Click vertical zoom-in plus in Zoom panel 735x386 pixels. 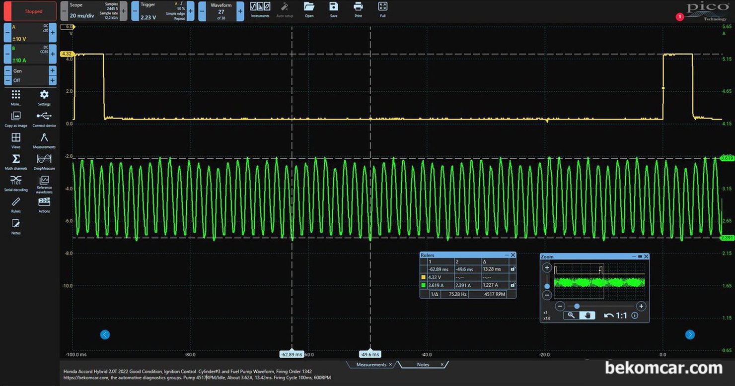pos(547,268)
